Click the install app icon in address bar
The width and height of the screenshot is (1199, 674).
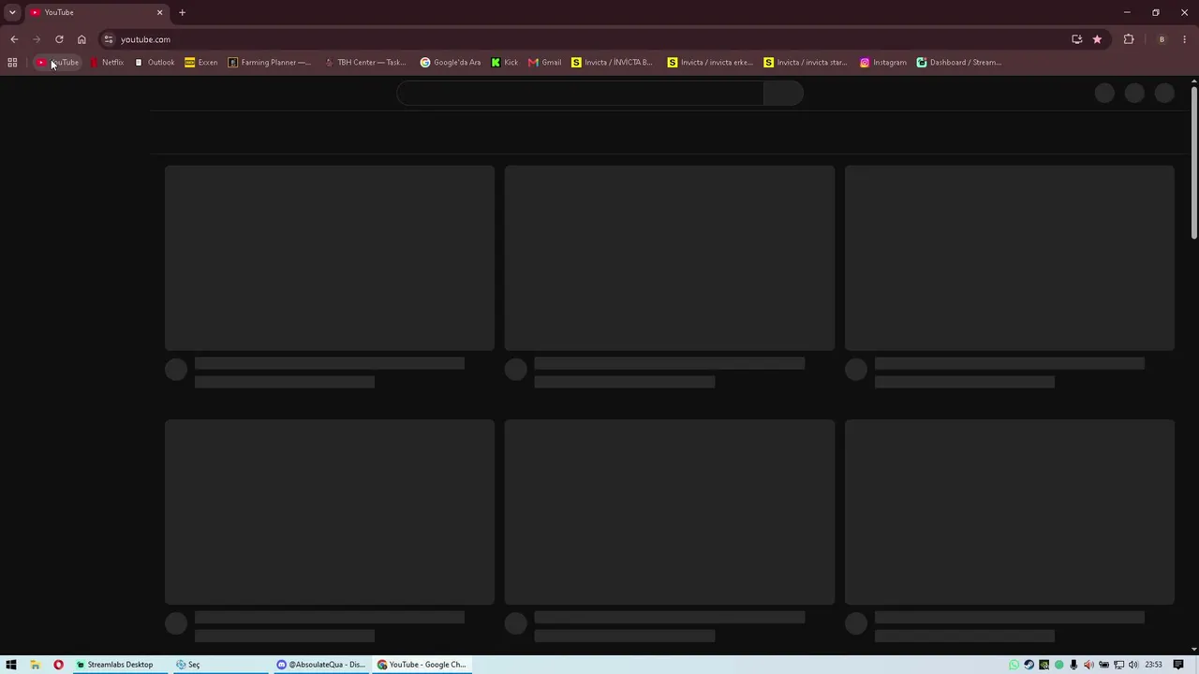coord(1076,39)
